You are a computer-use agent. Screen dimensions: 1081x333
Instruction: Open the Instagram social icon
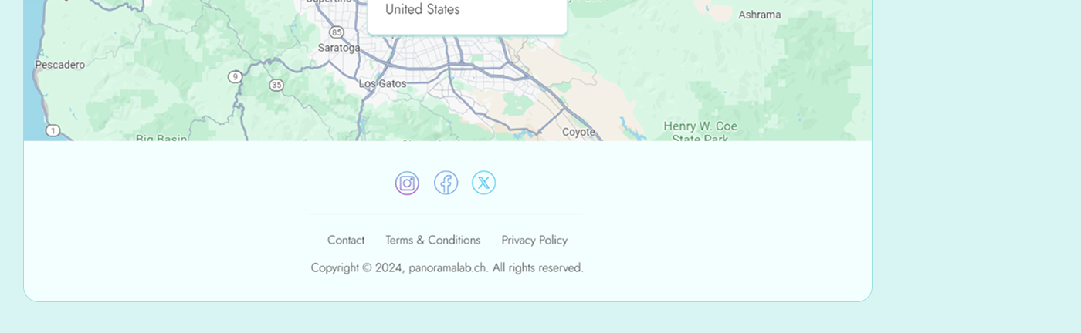point(407,183)
